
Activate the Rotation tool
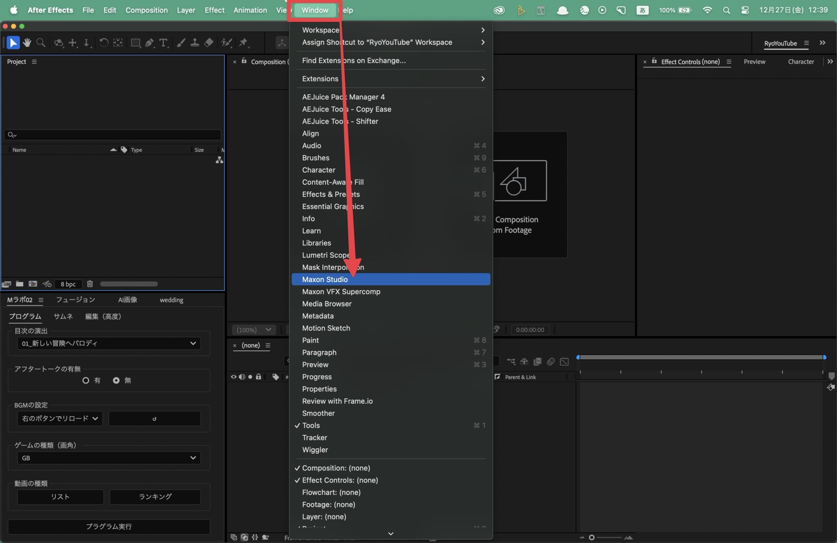(x=104, y=43)
